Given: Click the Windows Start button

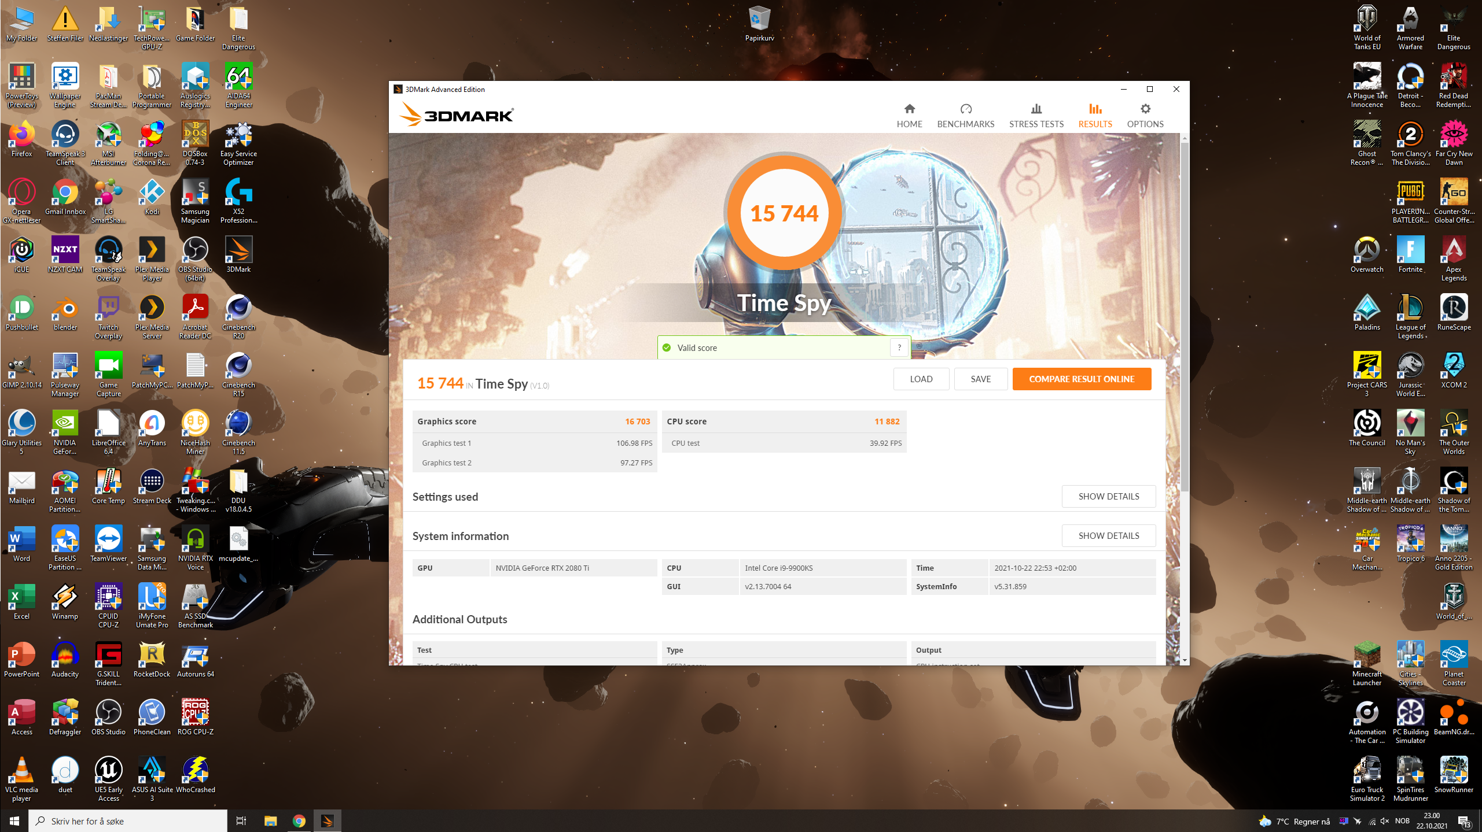Looking at the screenshot, I should 14,820.
